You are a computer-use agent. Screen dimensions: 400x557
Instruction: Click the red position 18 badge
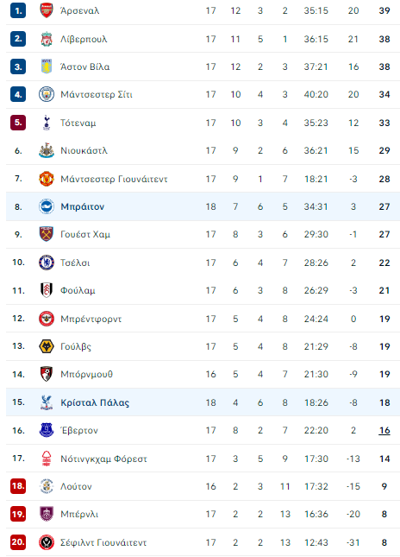pos(18,485)
